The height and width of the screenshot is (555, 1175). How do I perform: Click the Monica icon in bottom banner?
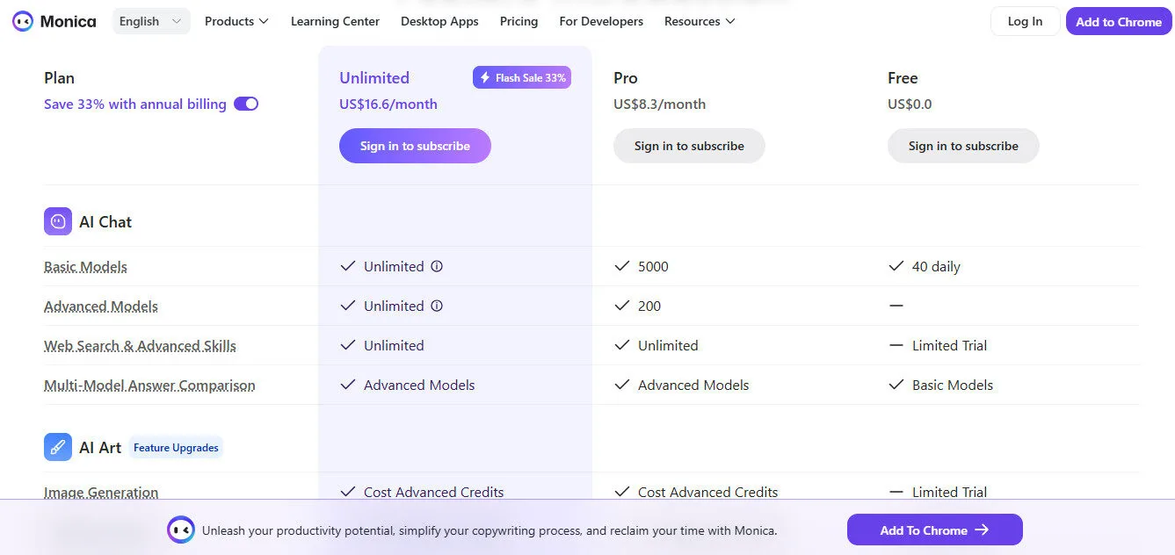[x=181, y=530]
